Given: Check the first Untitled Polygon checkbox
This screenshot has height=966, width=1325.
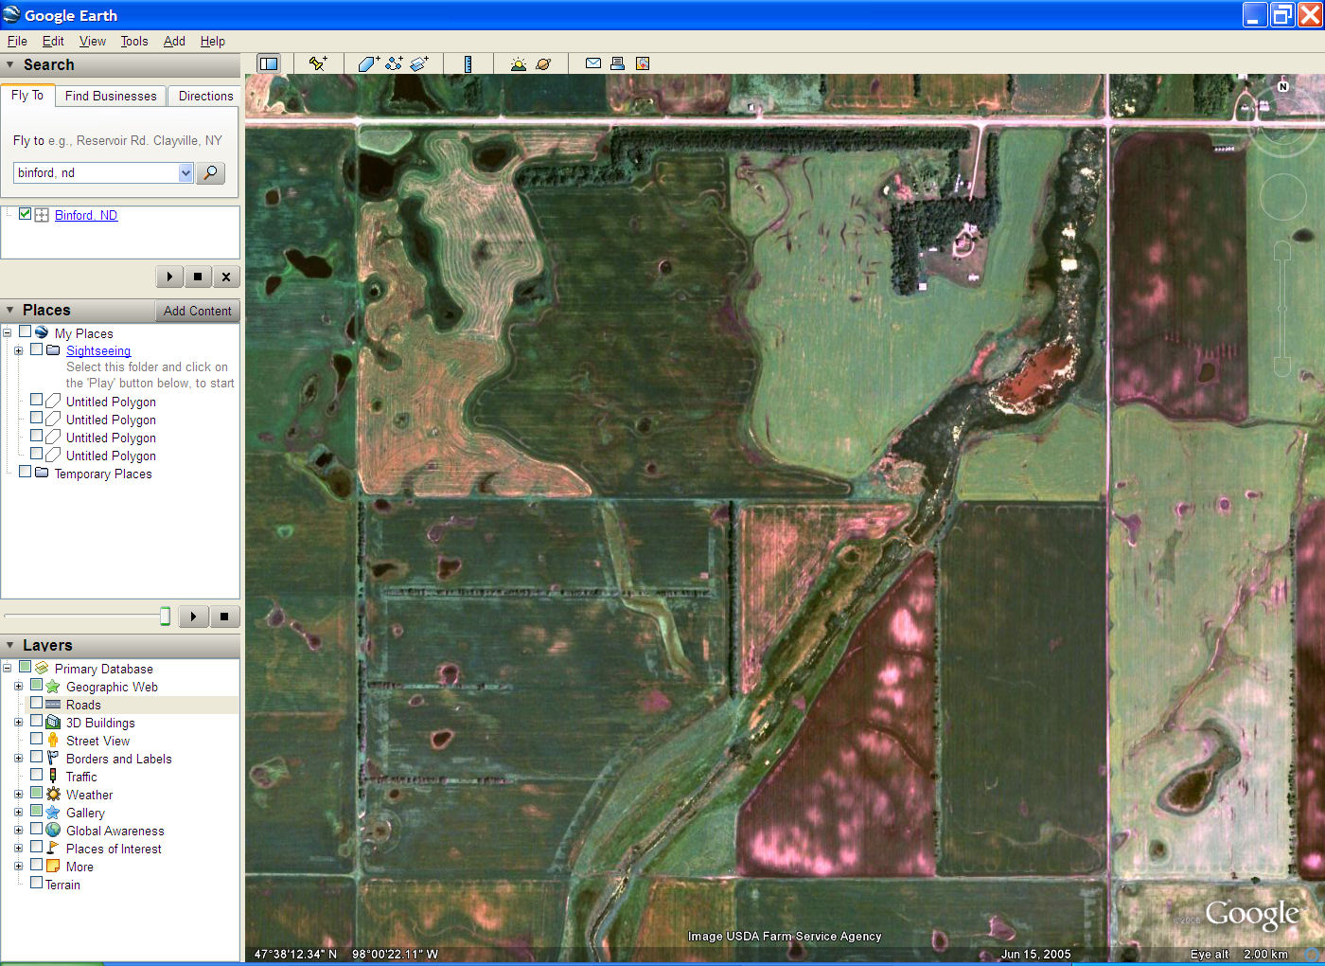Looking at the screenshot, I should tap(36, 400).
